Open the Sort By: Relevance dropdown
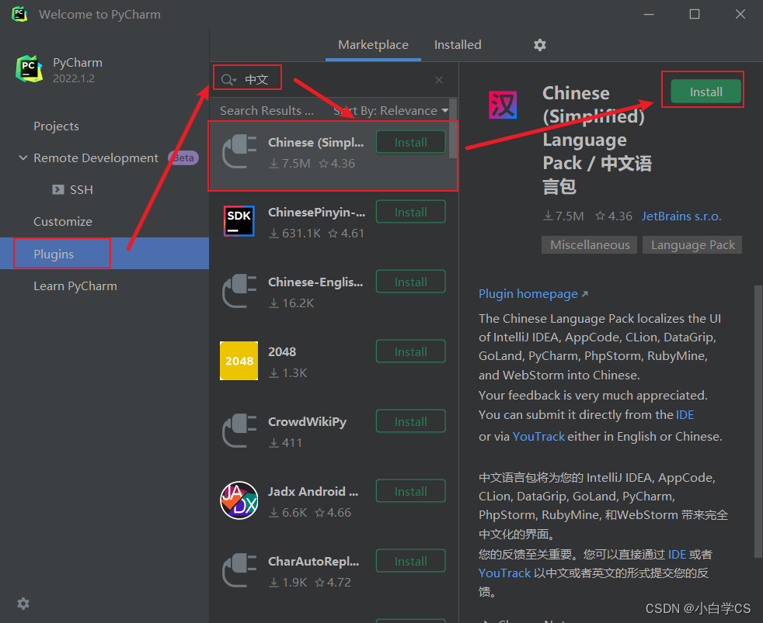The image size is (763, 623). tap(391, 111)
